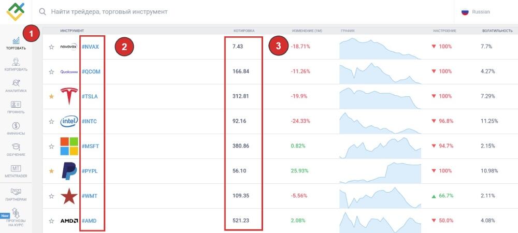Click the Microsoft logo icon
Viewport: 518px width, 233px height.
pos(69,146)
